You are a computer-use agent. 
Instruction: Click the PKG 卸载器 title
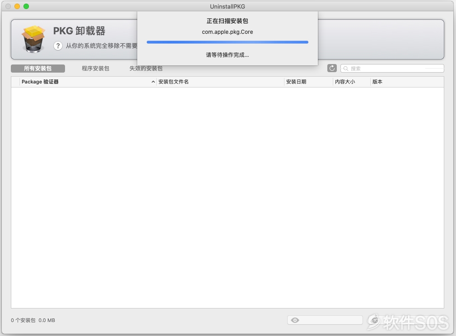pyautogui.click(x=79, y=31)
